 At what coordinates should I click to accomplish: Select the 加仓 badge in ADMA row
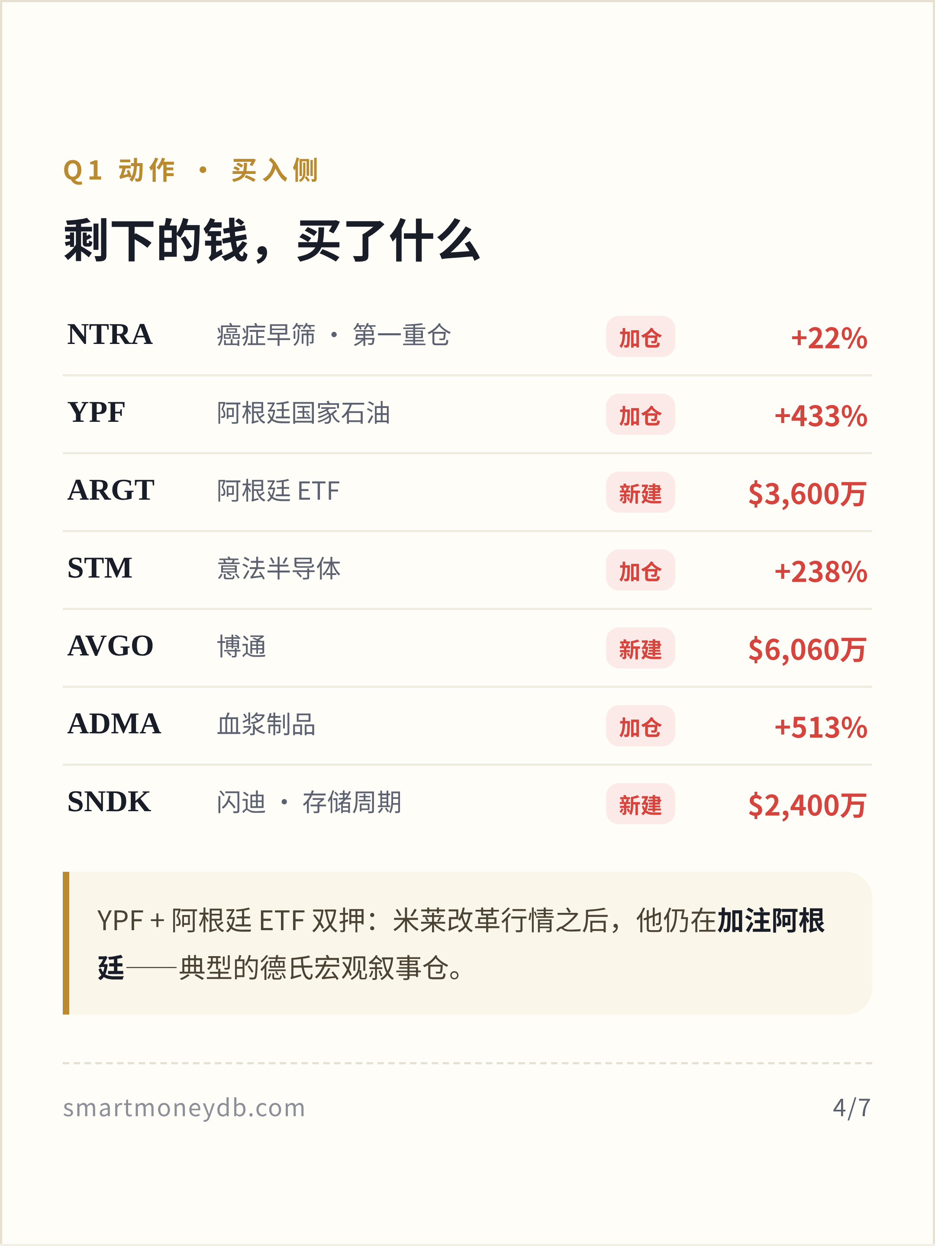click(640, 726)
